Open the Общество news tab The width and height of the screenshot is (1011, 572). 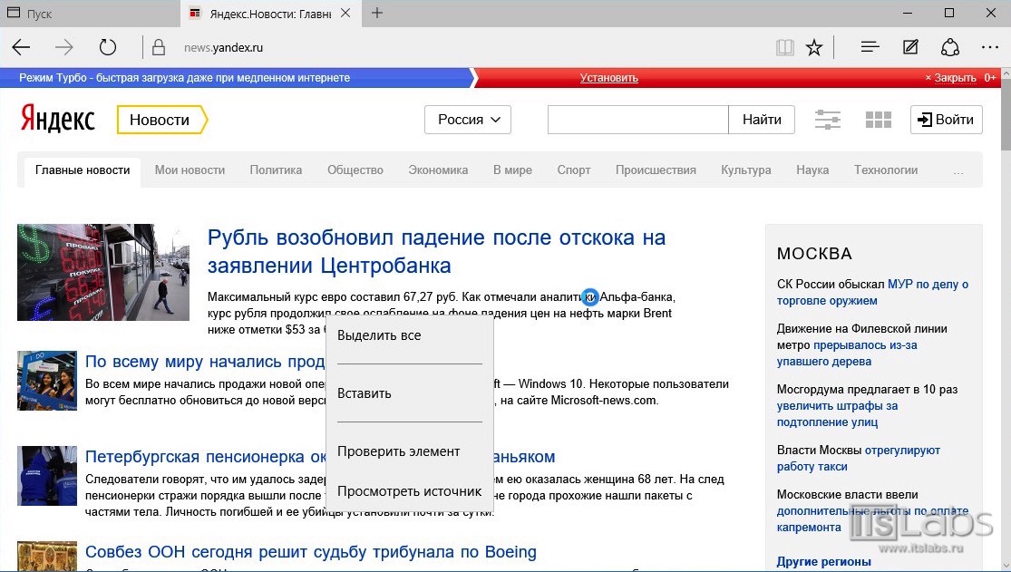(355, 170)
